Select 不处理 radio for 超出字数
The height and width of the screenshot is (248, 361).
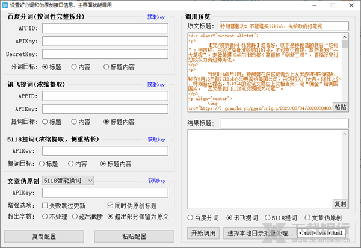pos(55,217)
